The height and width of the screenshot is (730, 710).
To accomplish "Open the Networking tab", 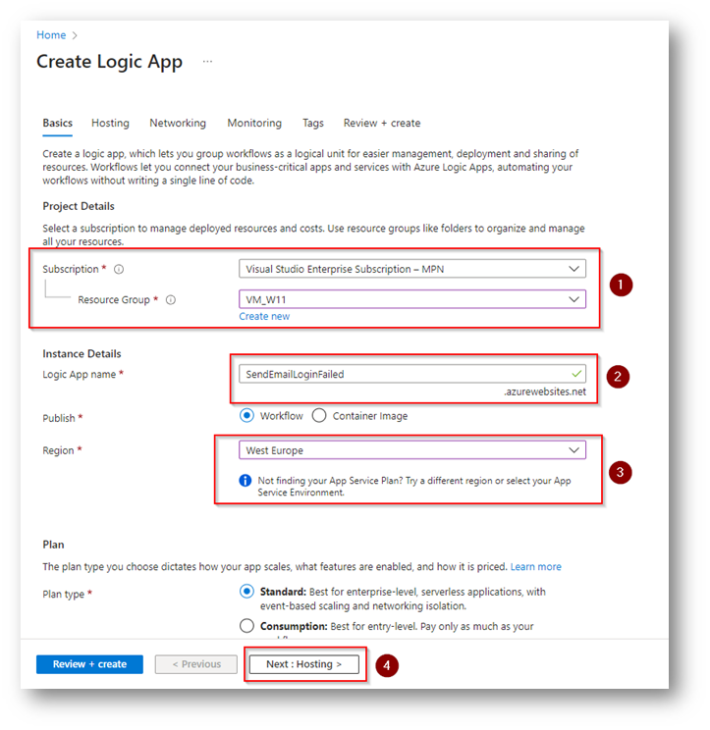I will [178, 124].
